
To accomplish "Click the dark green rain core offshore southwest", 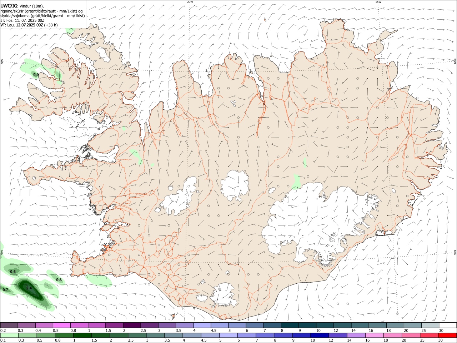I will [x=30, y=289].
